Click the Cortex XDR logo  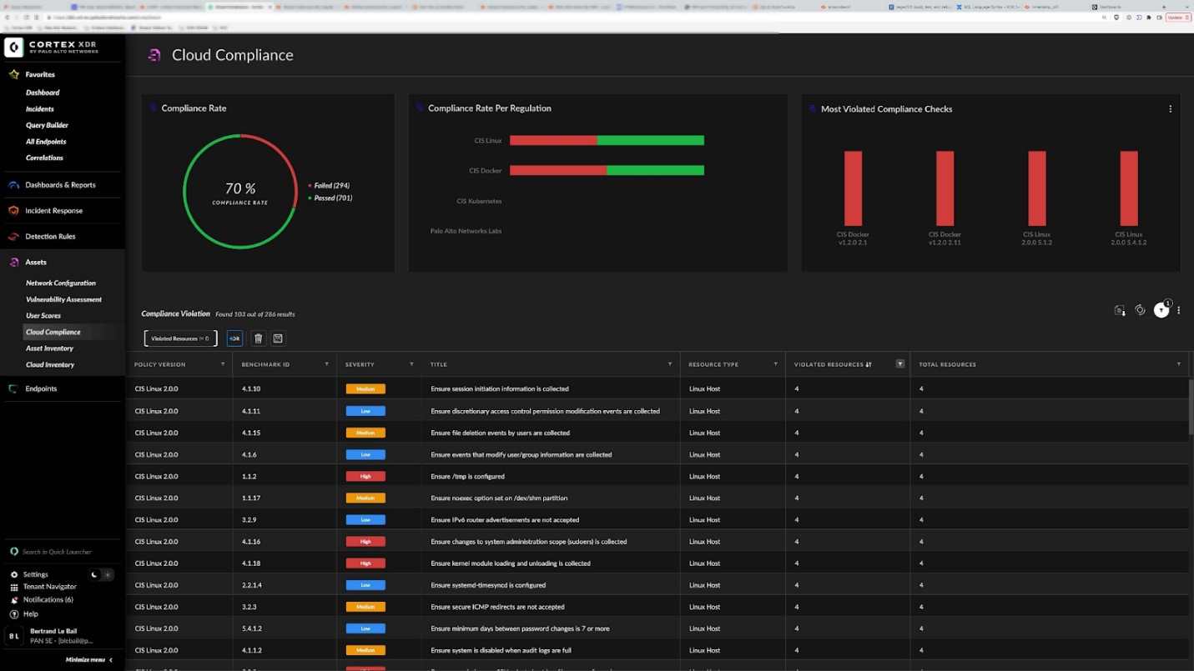pos(13,47)
